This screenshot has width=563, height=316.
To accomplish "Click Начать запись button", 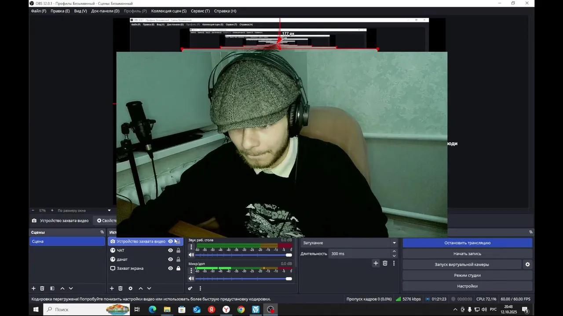I will click(x=467, y=254).
